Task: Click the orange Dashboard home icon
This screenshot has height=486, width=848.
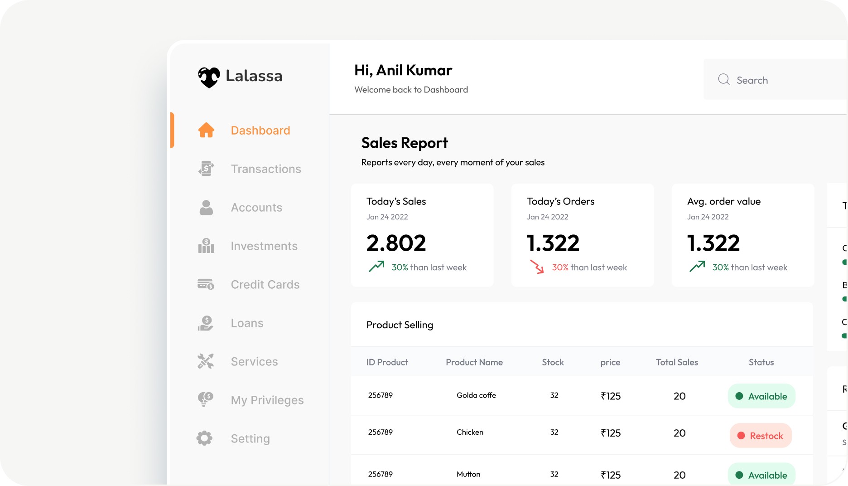Action: pyautogui.click(x=206, y=130)
